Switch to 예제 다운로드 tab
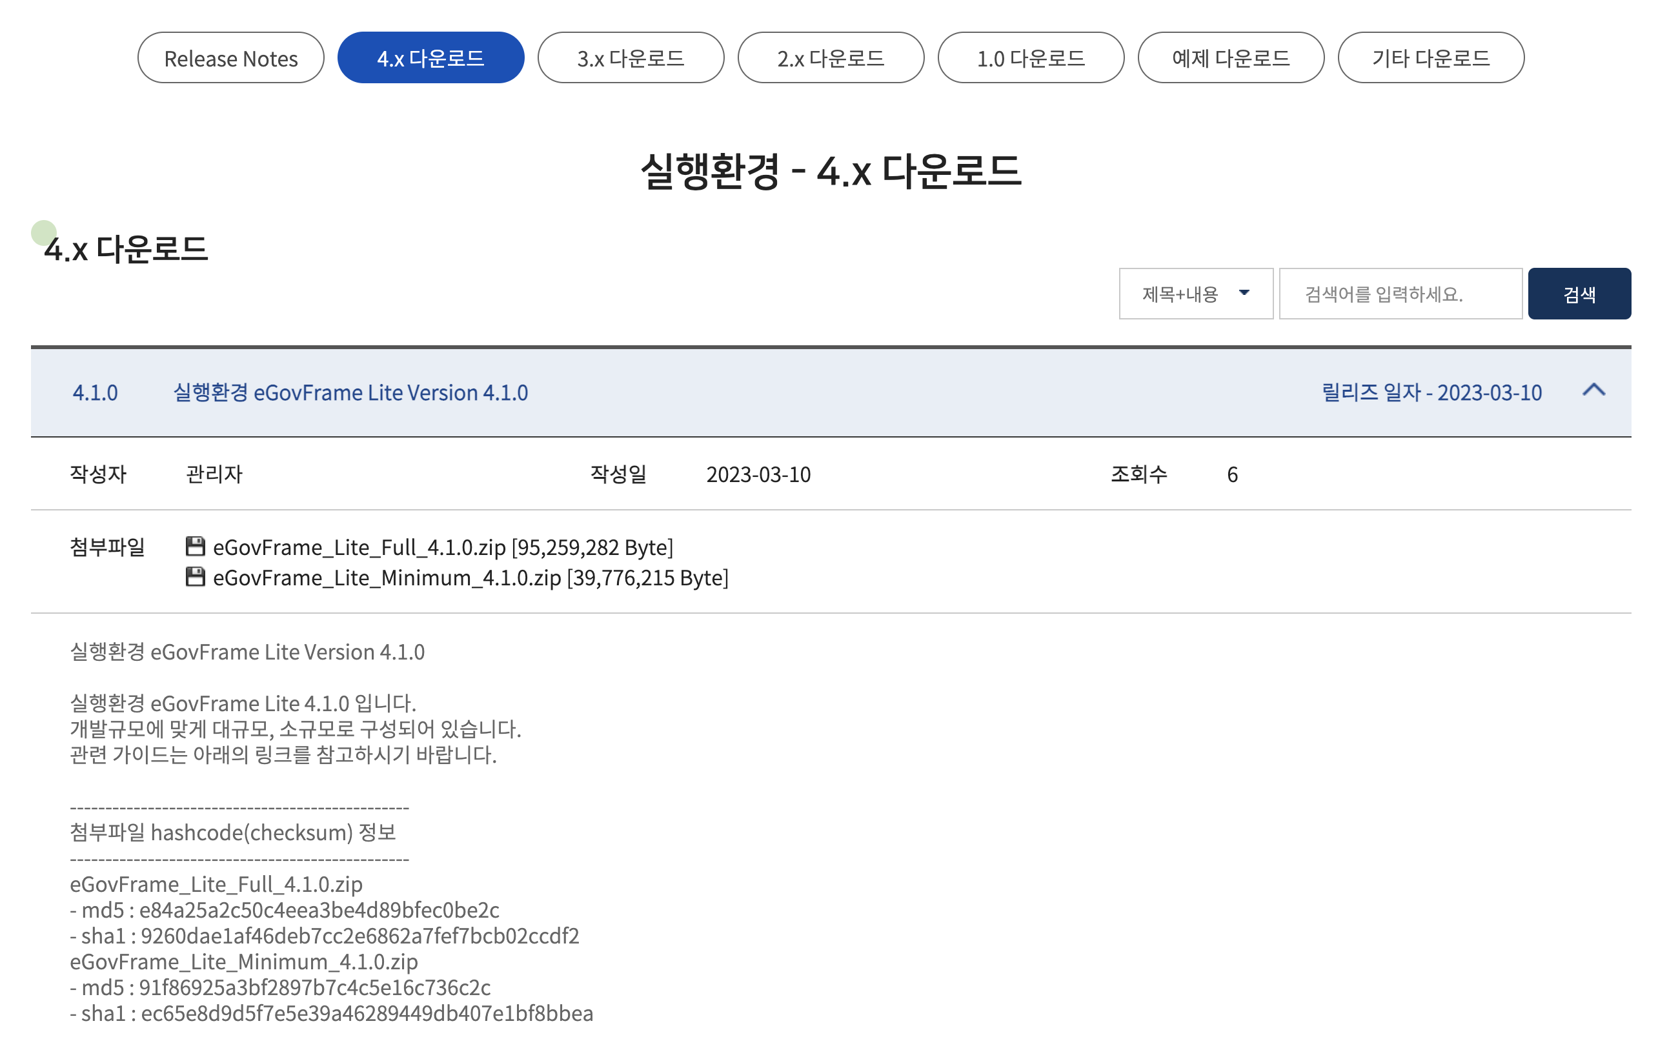The height and width of the screenshot is (1039, 1678). click(x=1230, y=59)
